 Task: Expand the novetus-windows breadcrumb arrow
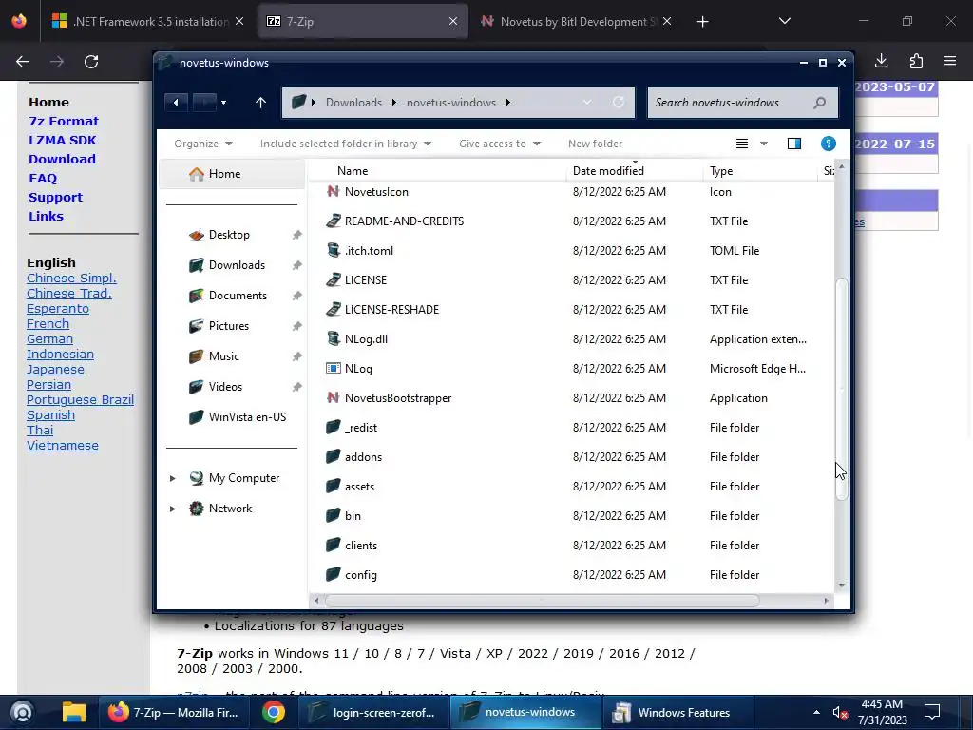pos(508,103)
